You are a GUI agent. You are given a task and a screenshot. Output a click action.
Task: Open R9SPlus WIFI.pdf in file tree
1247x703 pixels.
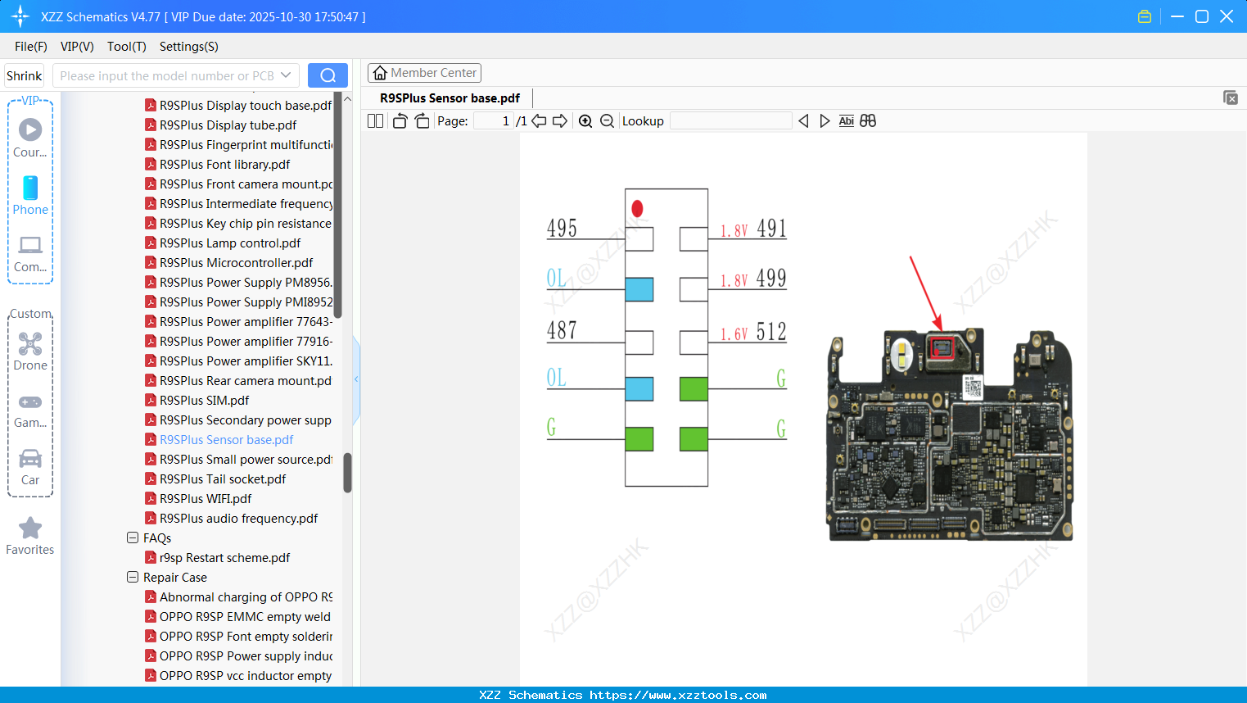tap(205, 499)
